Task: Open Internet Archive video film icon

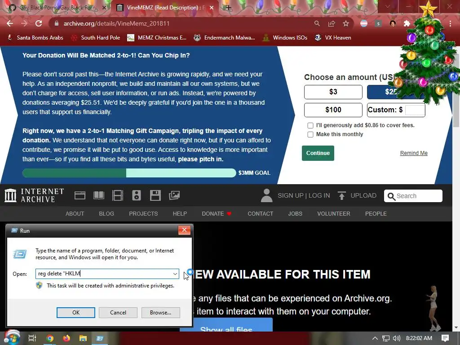Action: tap(118, 195)
